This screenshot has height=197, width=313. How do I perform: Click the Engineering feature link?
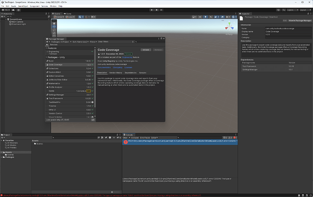coord(127,58)
